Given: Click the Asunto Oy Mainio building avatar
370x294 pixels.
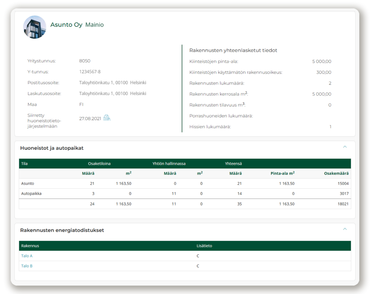Looking at the screenshot, I should (35, 27).
